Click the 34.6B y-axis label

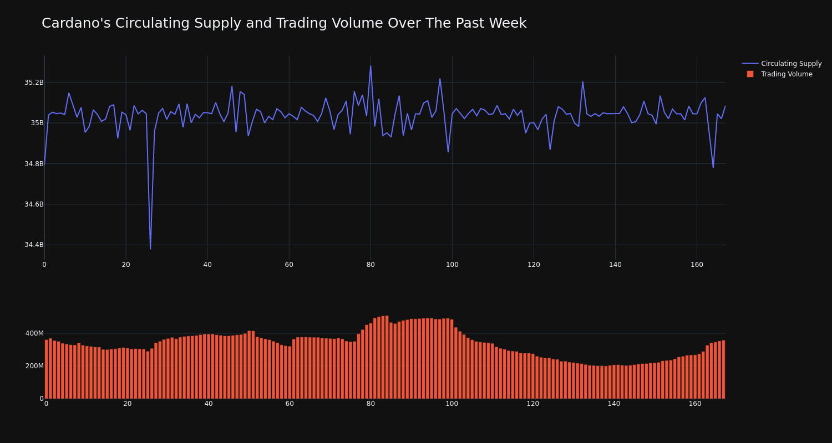[x=34, y=204]
